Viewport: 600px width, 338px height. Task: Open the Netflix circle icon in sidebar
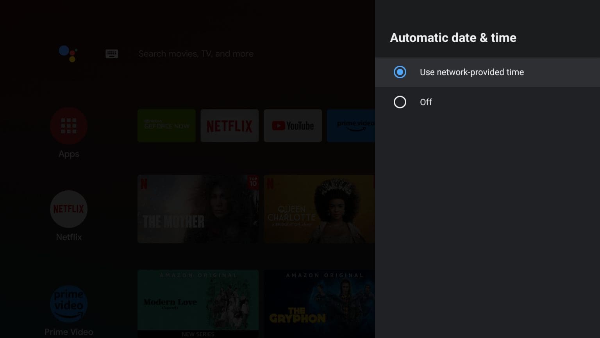[69, 209]
